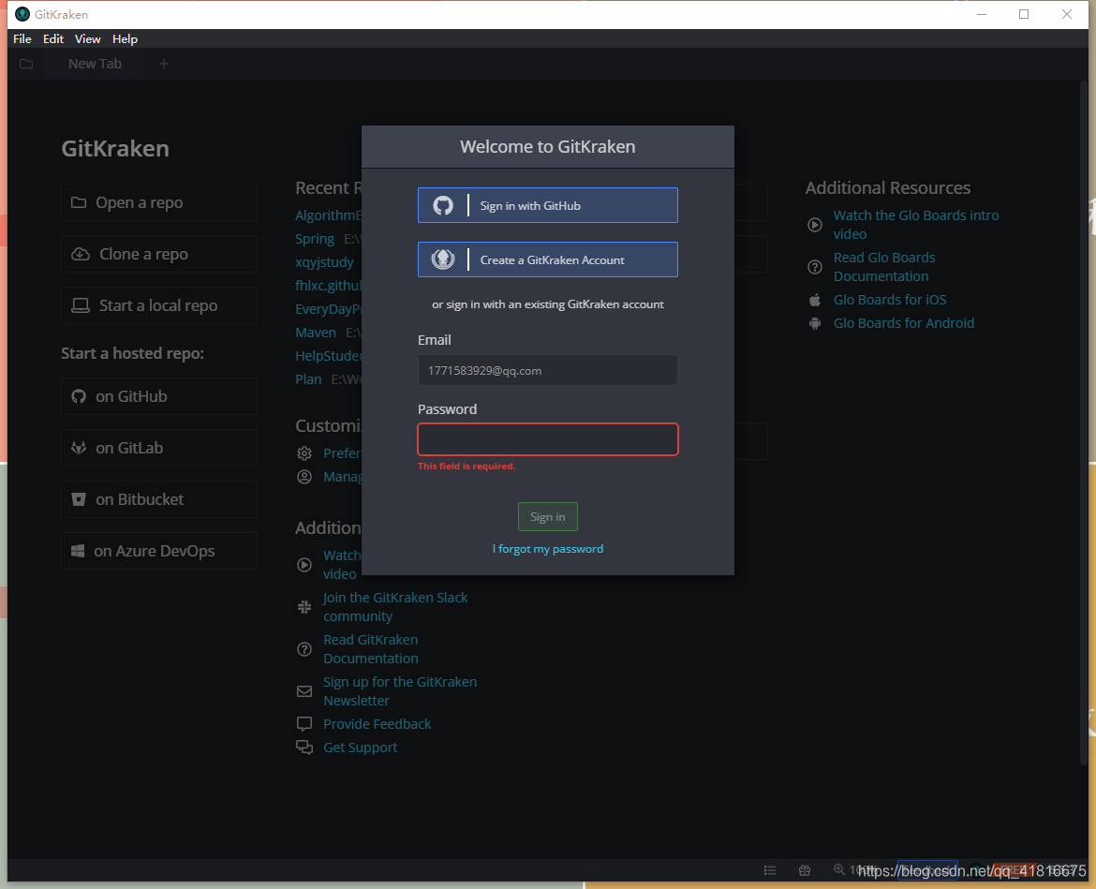Open Glo Boards for Android link
Screen dimensions: 1096x889
click(x=904, y=323)
